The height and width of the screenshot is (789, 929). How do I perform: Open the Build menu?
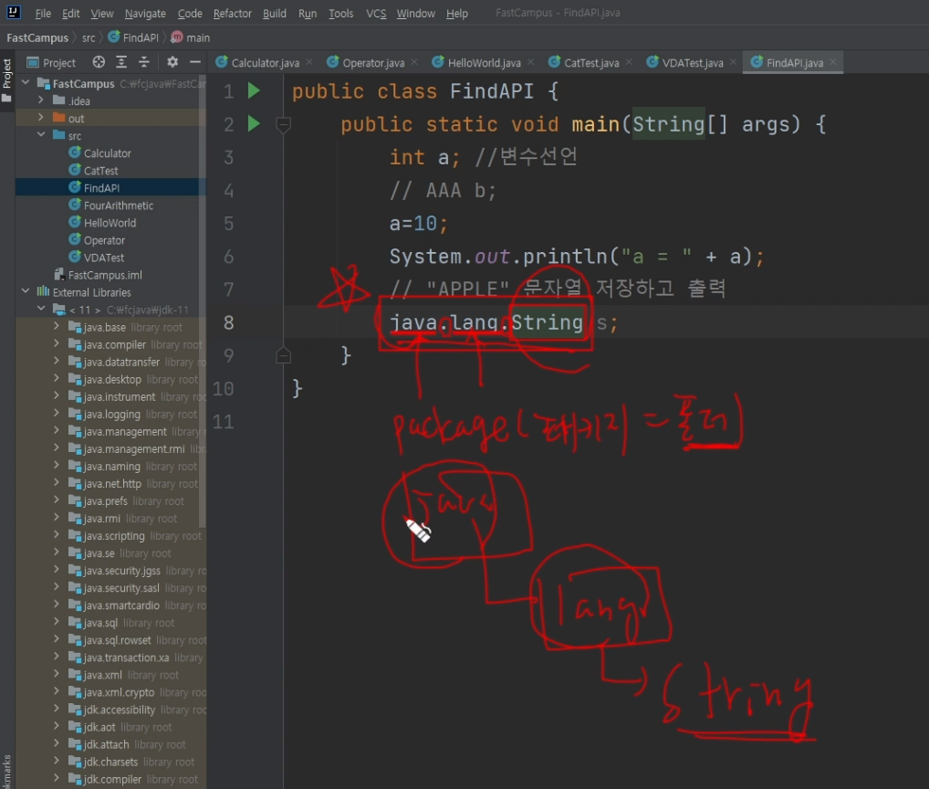coord(275,13)
